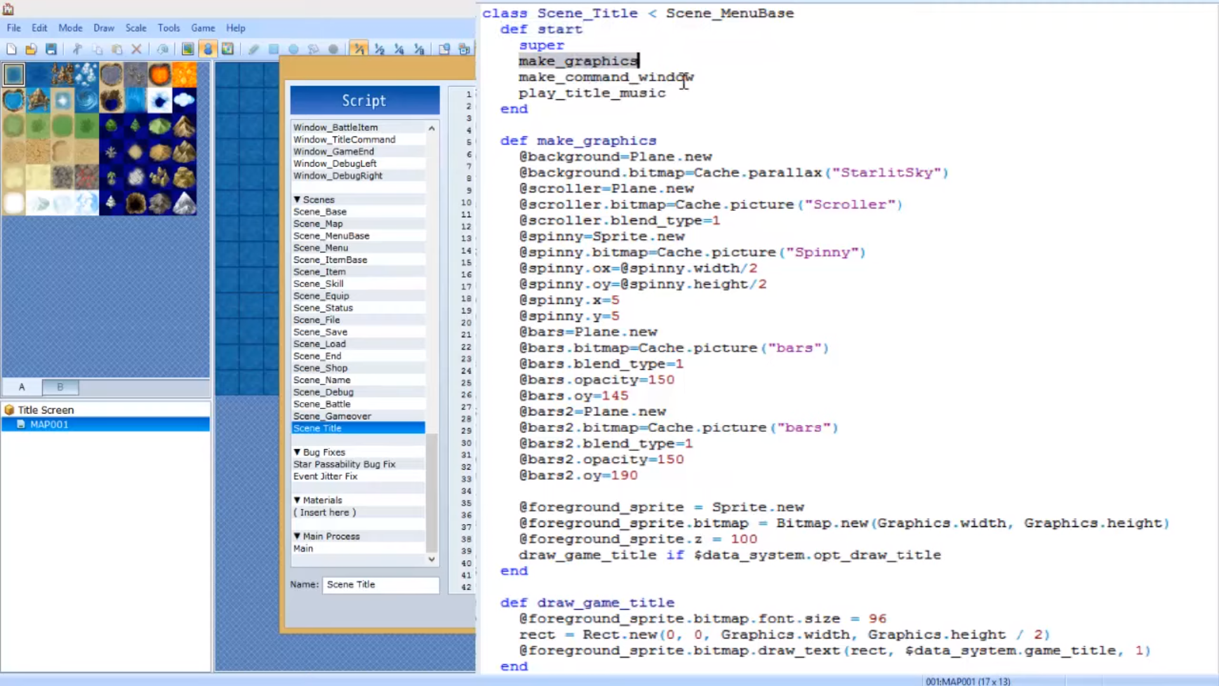Viewport: 1219px width, 686px height.
Task: Switch to tileset tab A
Action: pyautogui.click(x=22, y=387)
